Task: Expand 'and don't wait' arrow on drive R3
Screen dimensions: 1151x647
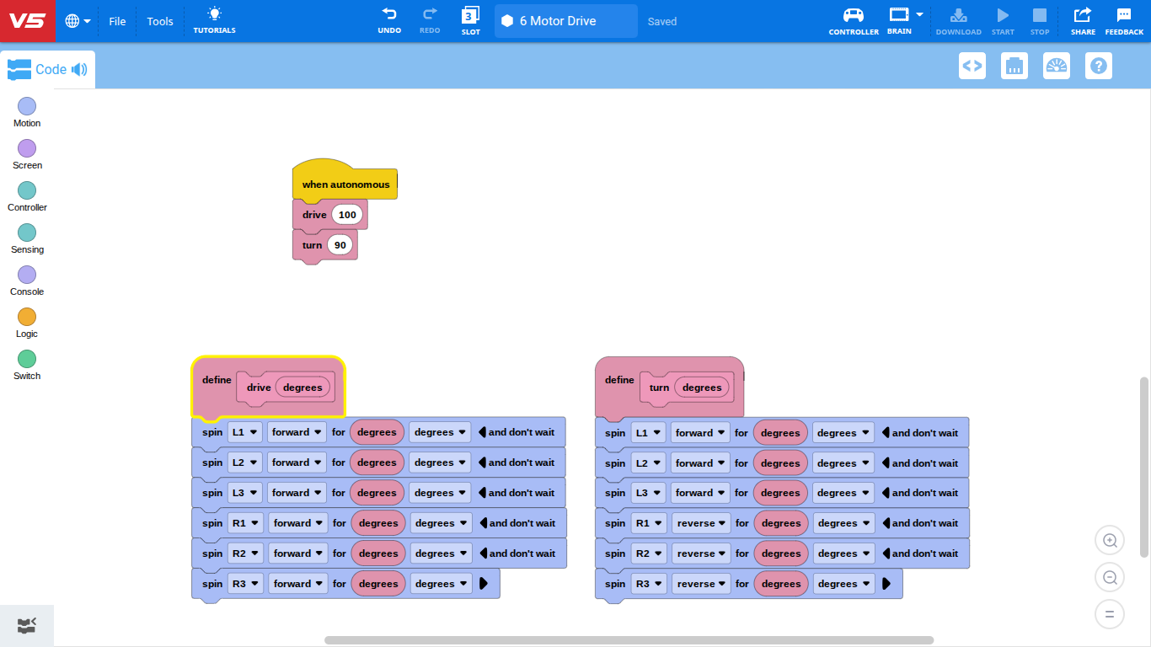Action: (484, 584)
